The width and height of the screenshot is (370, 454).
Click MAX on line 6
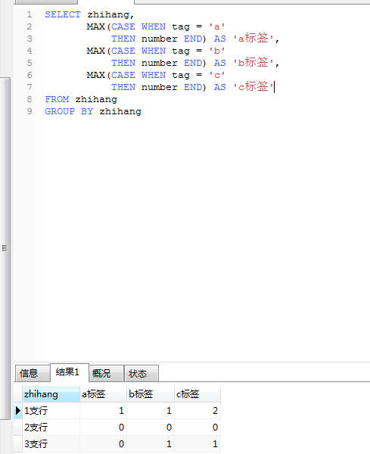point(95,75)
